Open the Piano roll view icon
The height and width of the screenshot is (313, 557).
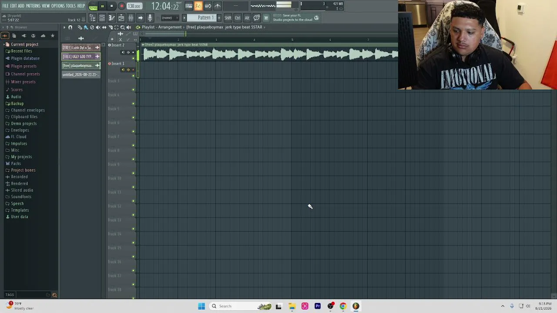coord(111,18)
